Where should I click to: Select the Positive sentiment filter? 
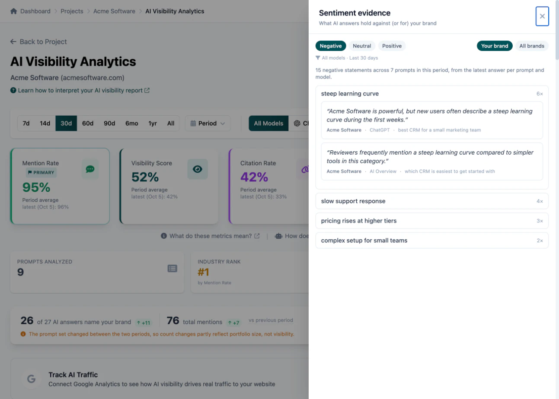coord(392,46)
